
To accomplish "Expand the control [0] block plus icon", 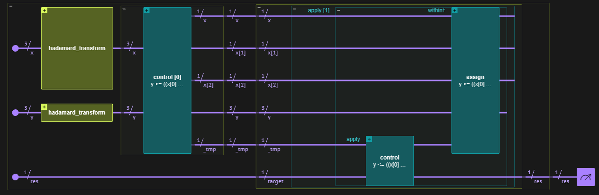I will [146, 10].
